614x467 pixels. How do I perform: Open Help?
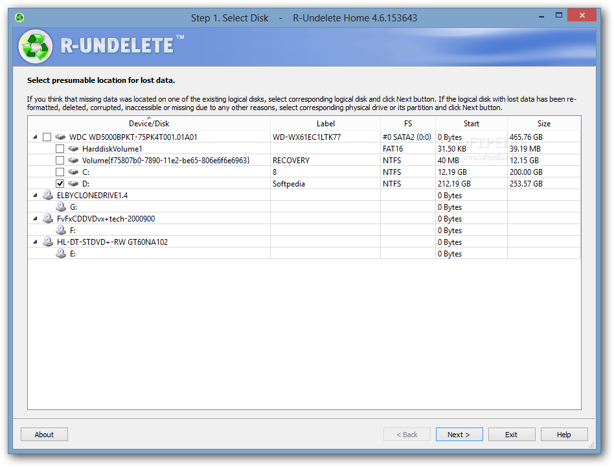pyautogui.click(x=564, y=435)
